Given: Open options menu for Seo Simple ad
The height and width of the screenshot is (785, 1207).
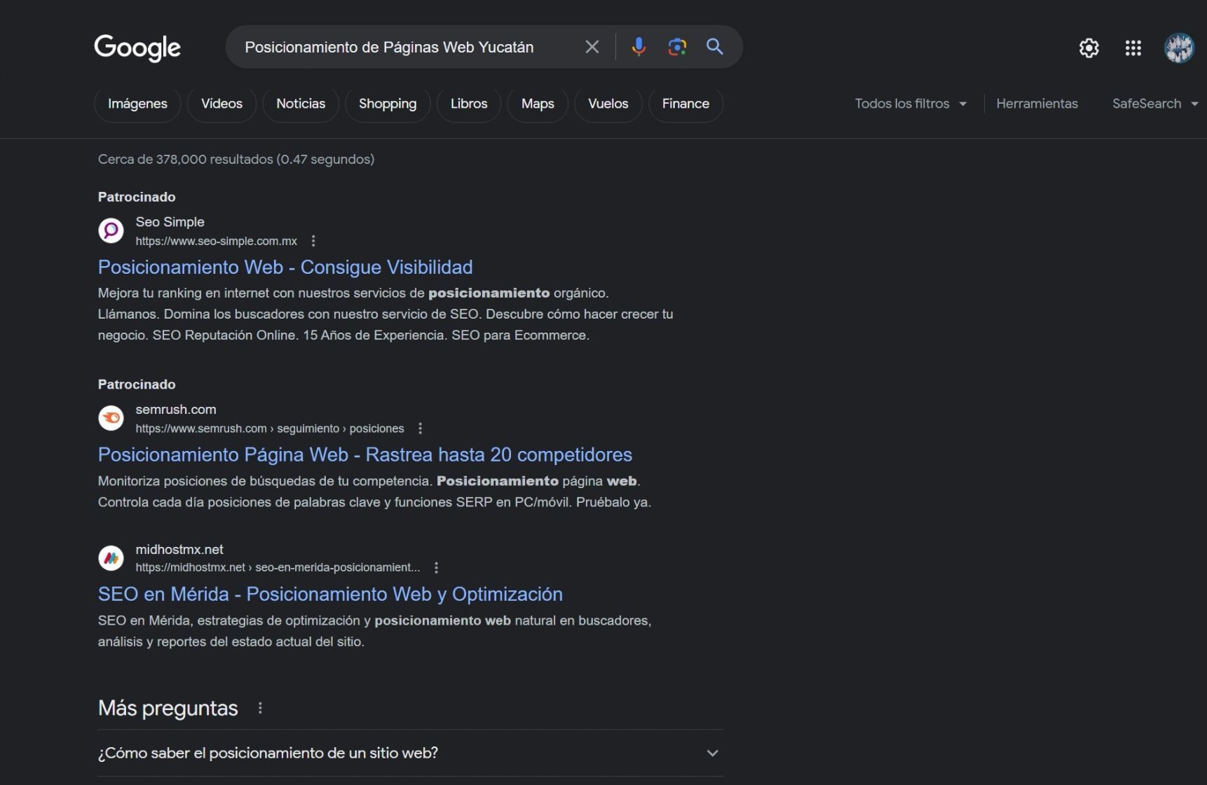Looking at the screenshot, I should coord(313,241).
